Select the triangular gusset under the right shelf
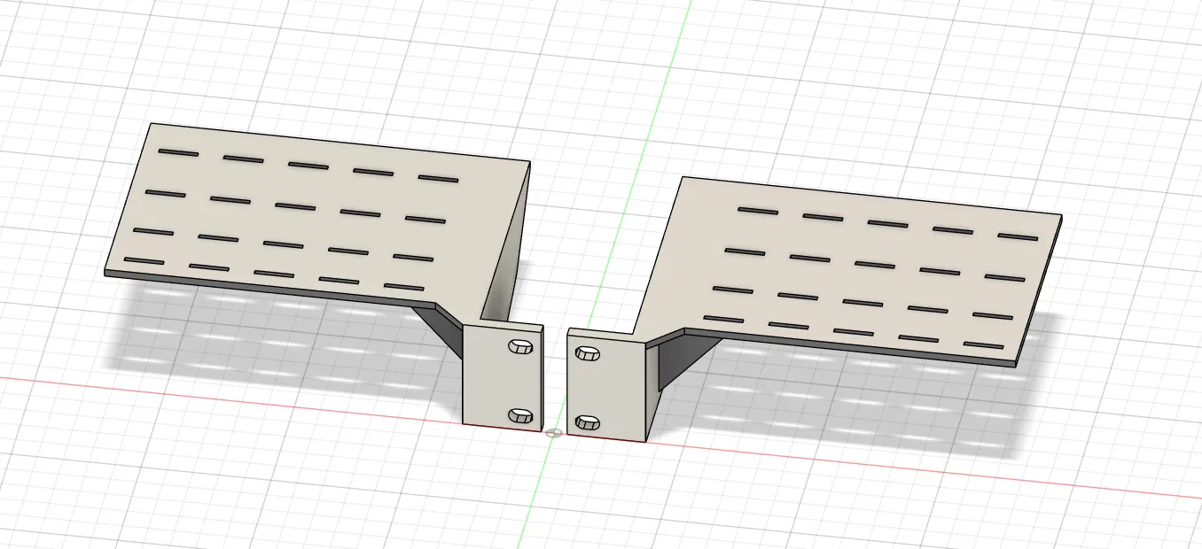The height and width of the screenshot is (549, 1202). 684,359
